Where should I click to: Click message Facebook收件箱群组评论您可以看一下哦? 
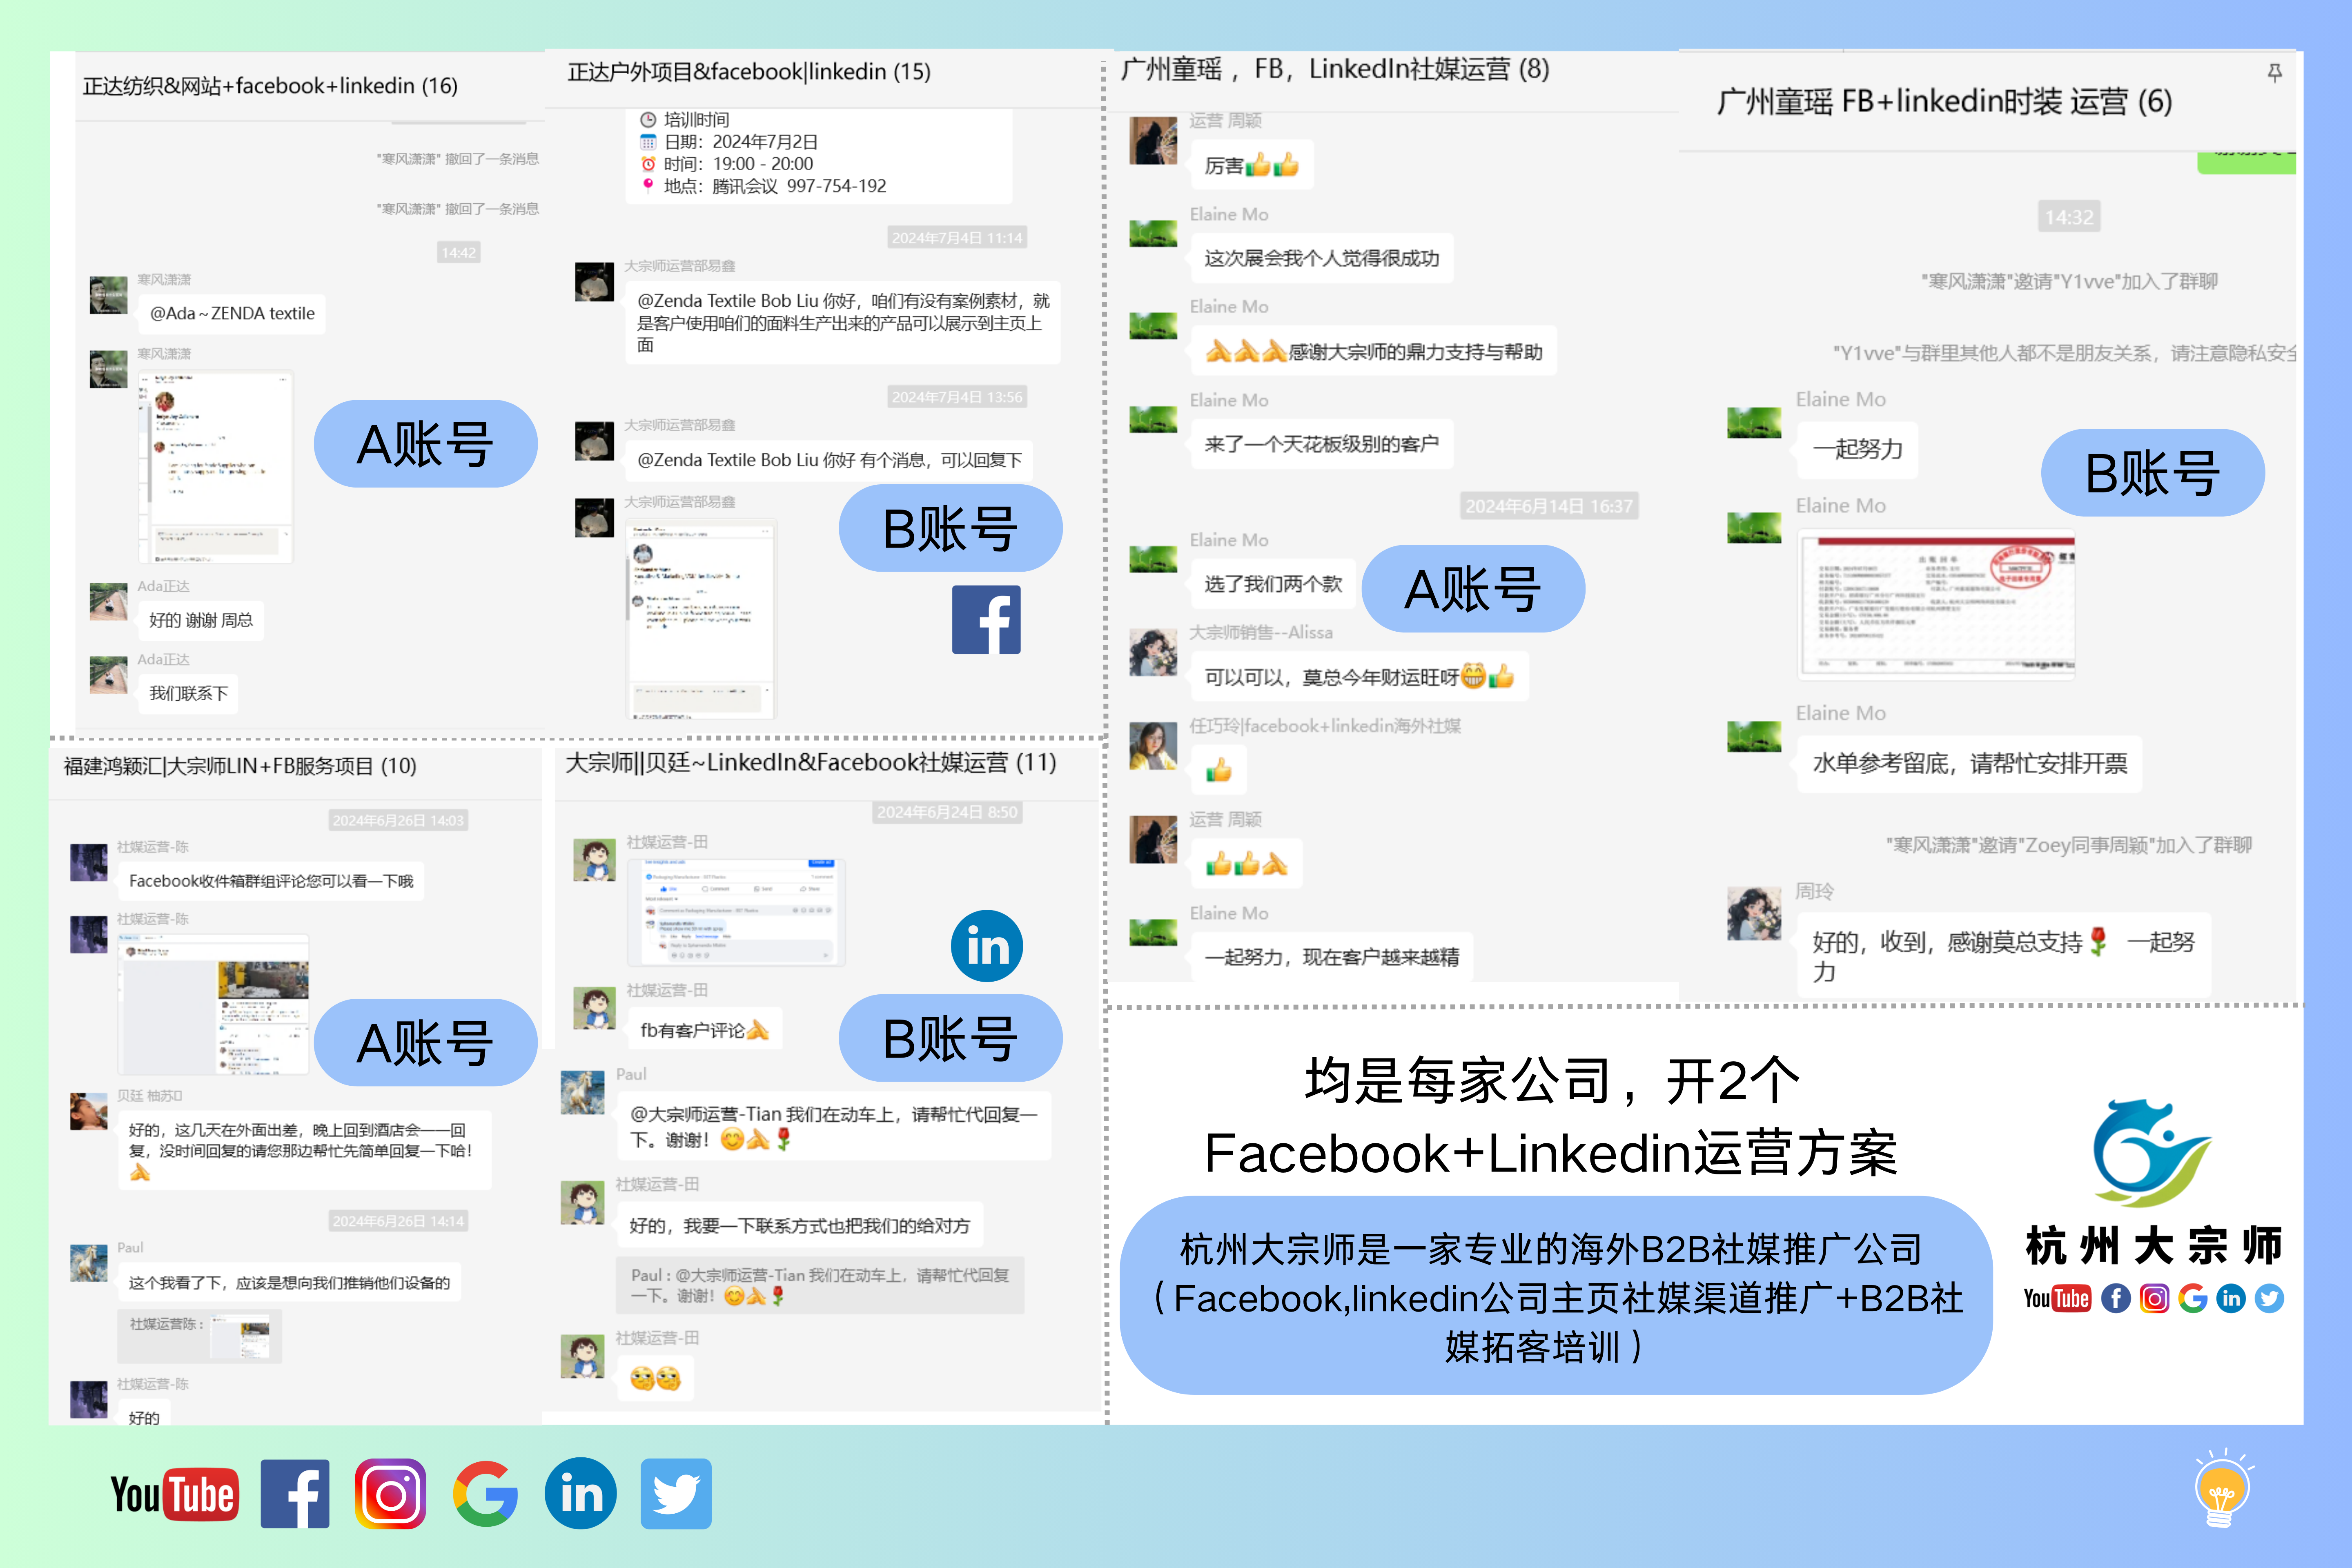(271, 881)
